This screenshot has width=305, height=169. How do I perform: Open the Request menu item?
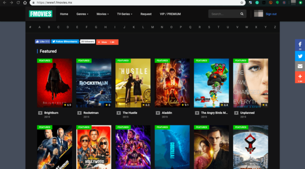(x=146, y=14)
